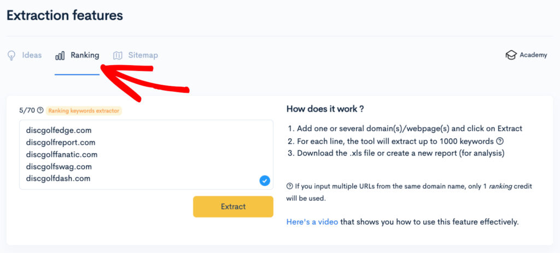Screen dimensions: 560x253
Task: Click the blue checkmark icon in the domain box
Action: (x=265, y=181)
